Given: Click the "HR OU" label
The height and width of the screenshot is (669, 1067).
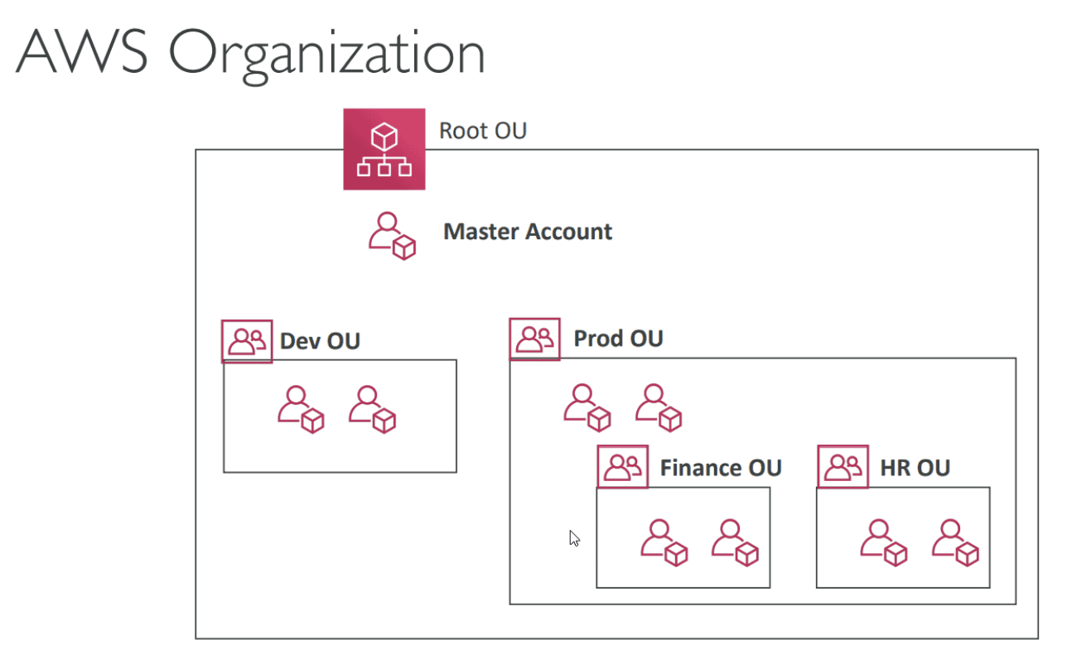Looking at the screenshot, I should [x=915, y=468].
